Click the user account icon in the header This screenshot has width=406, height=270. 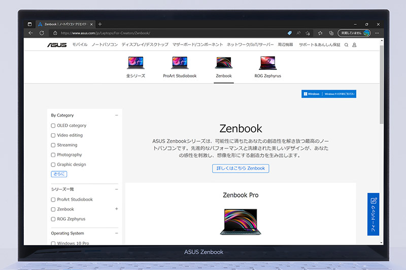pyautogui.click(x=354, y=45)
